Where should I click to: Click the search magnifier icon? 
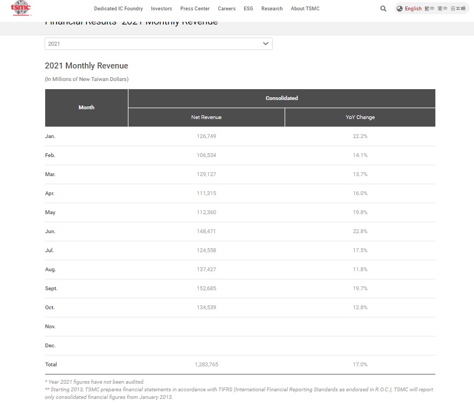pos(383,9)
